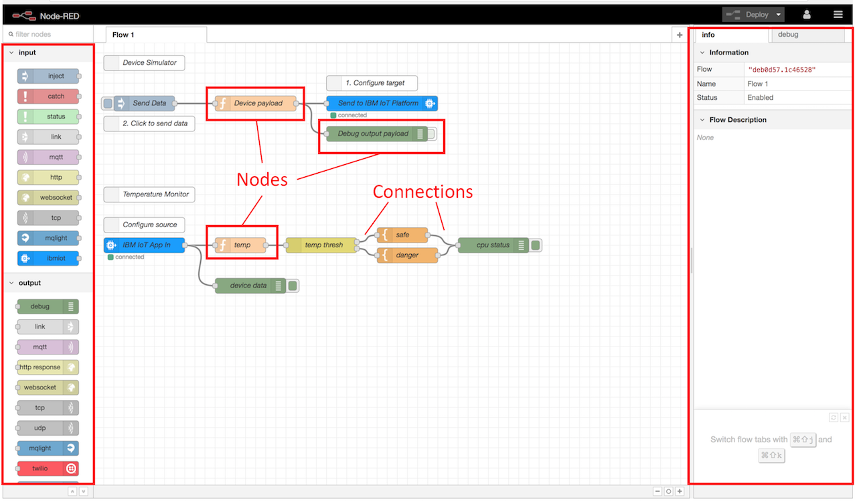Click the Node-RED logo
Screen dimensions: 857x502
pyautogui.click(x=46, y=15)
